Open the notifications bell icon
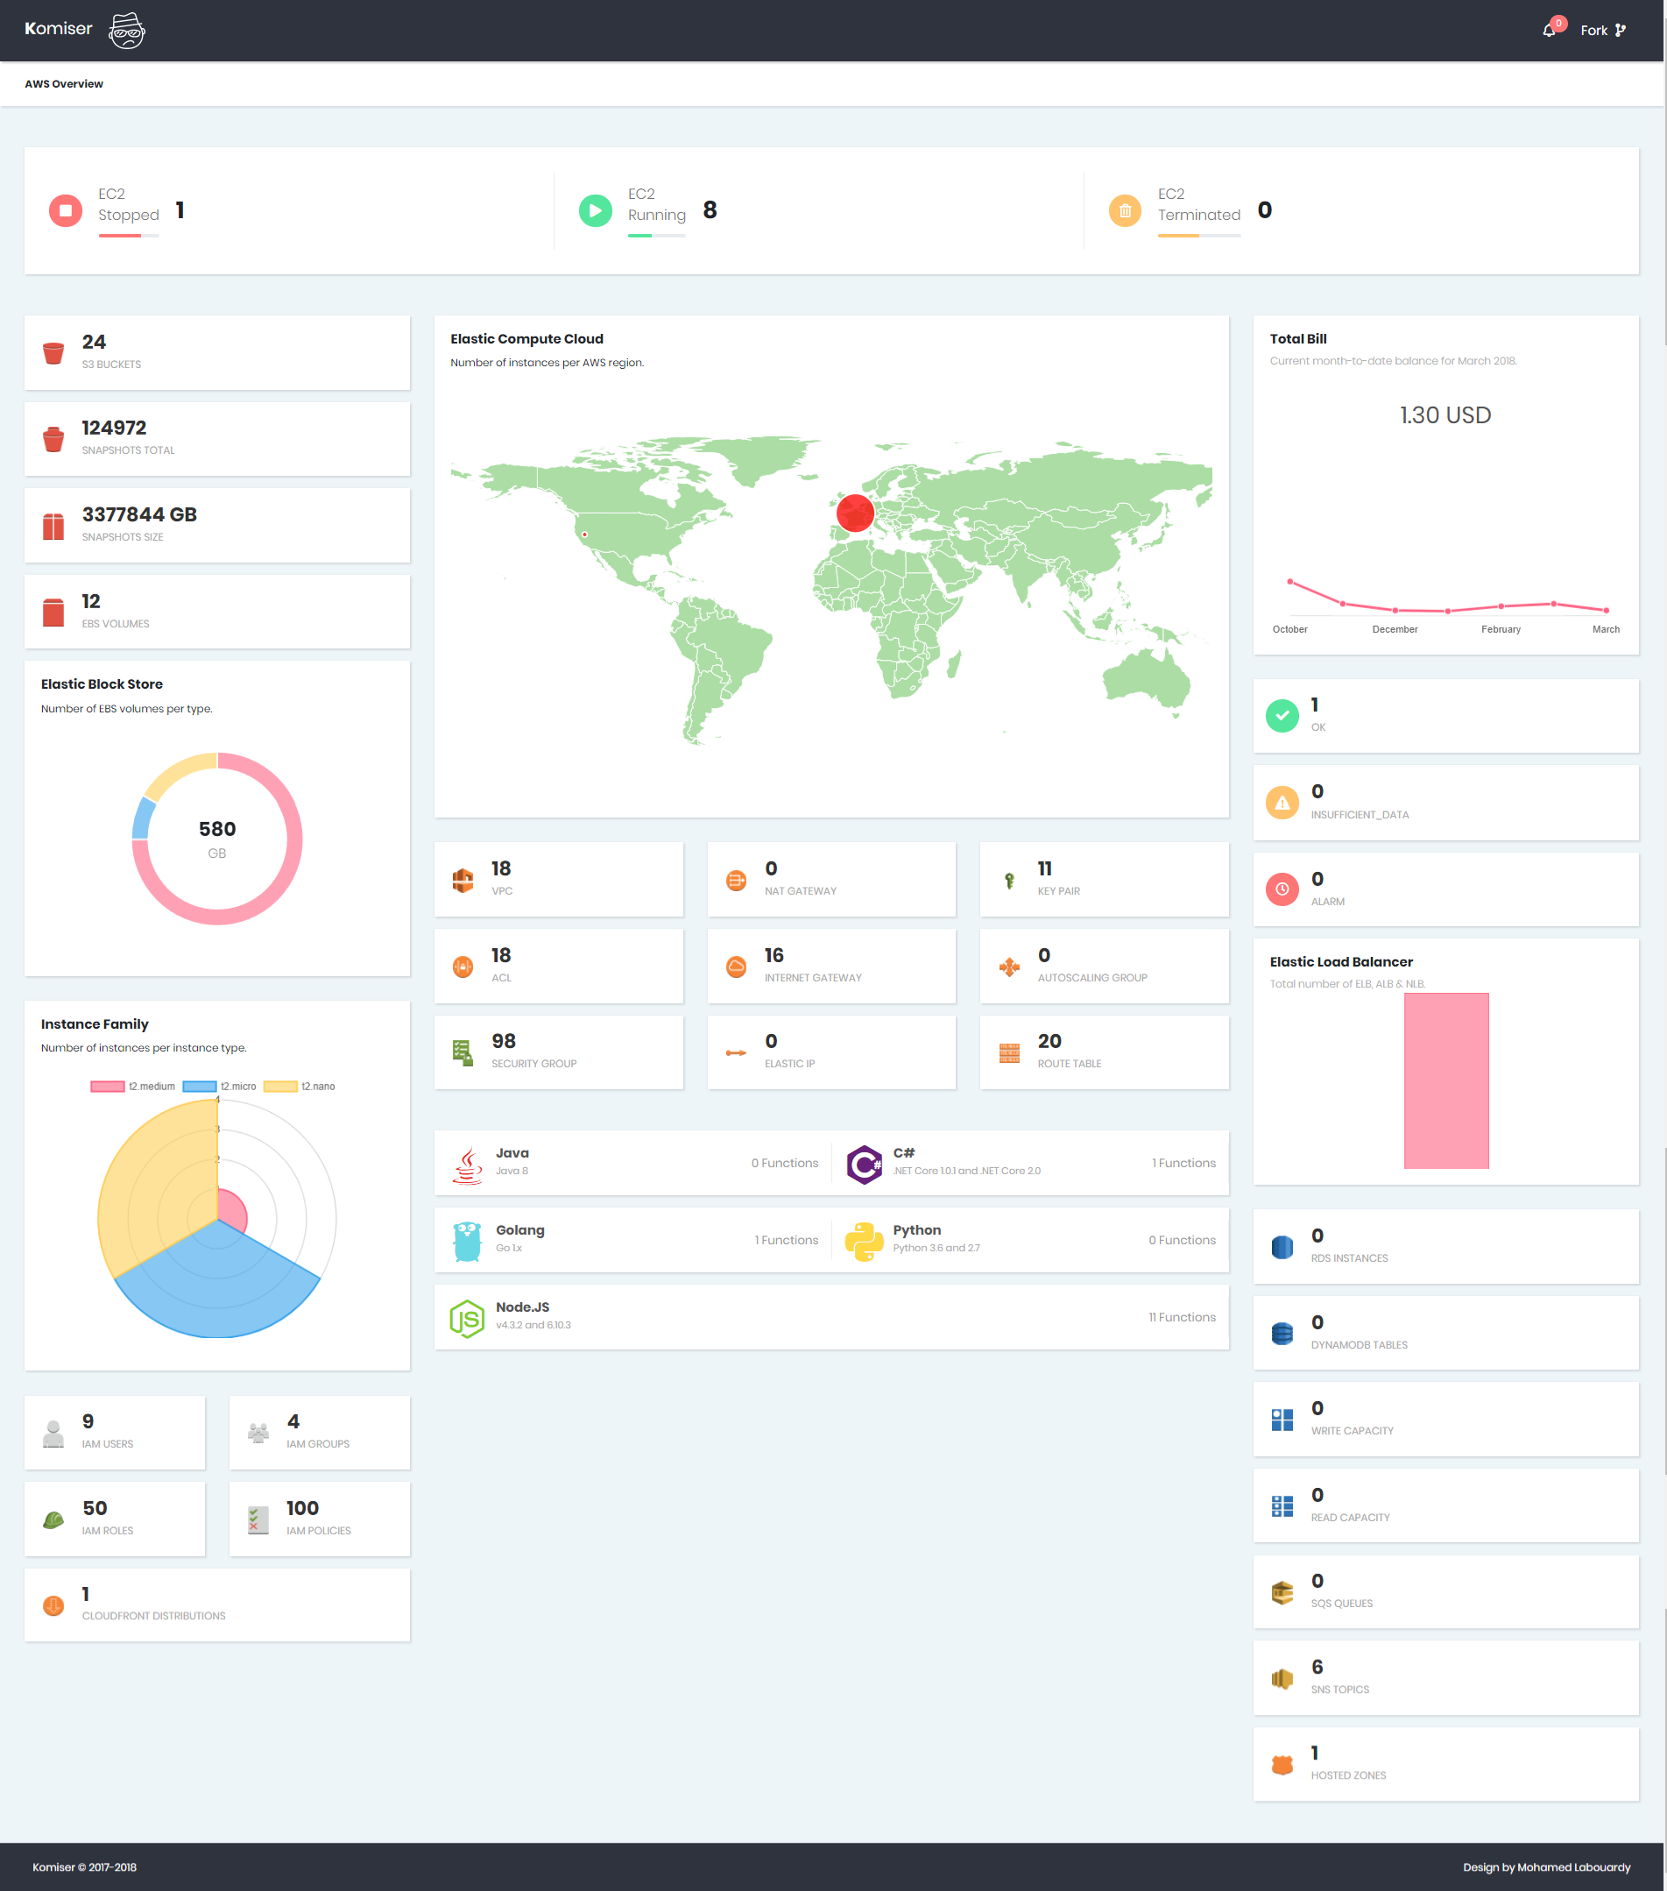 point(1549,31)
